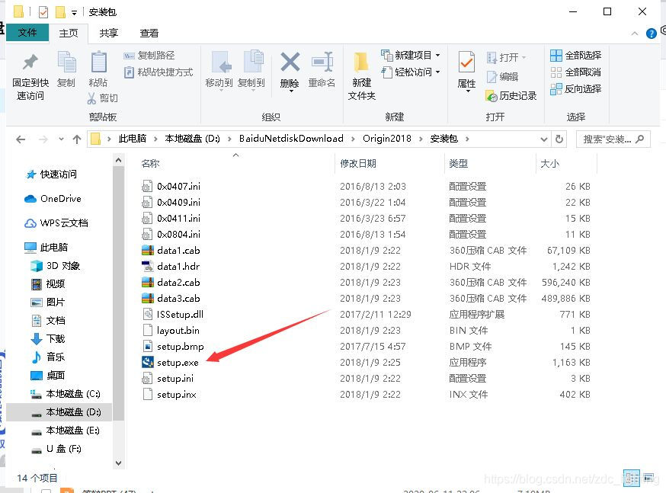Click Cut (剪切) scissors button

(x=102, y=98)
